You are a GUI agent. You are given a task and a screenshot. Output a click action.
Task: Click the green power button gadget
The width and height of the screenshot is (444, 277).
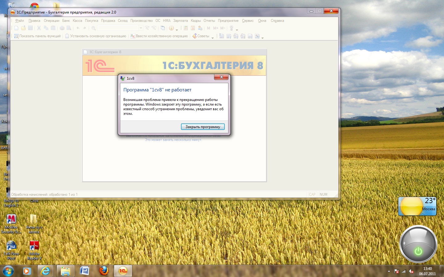point(418,251)
